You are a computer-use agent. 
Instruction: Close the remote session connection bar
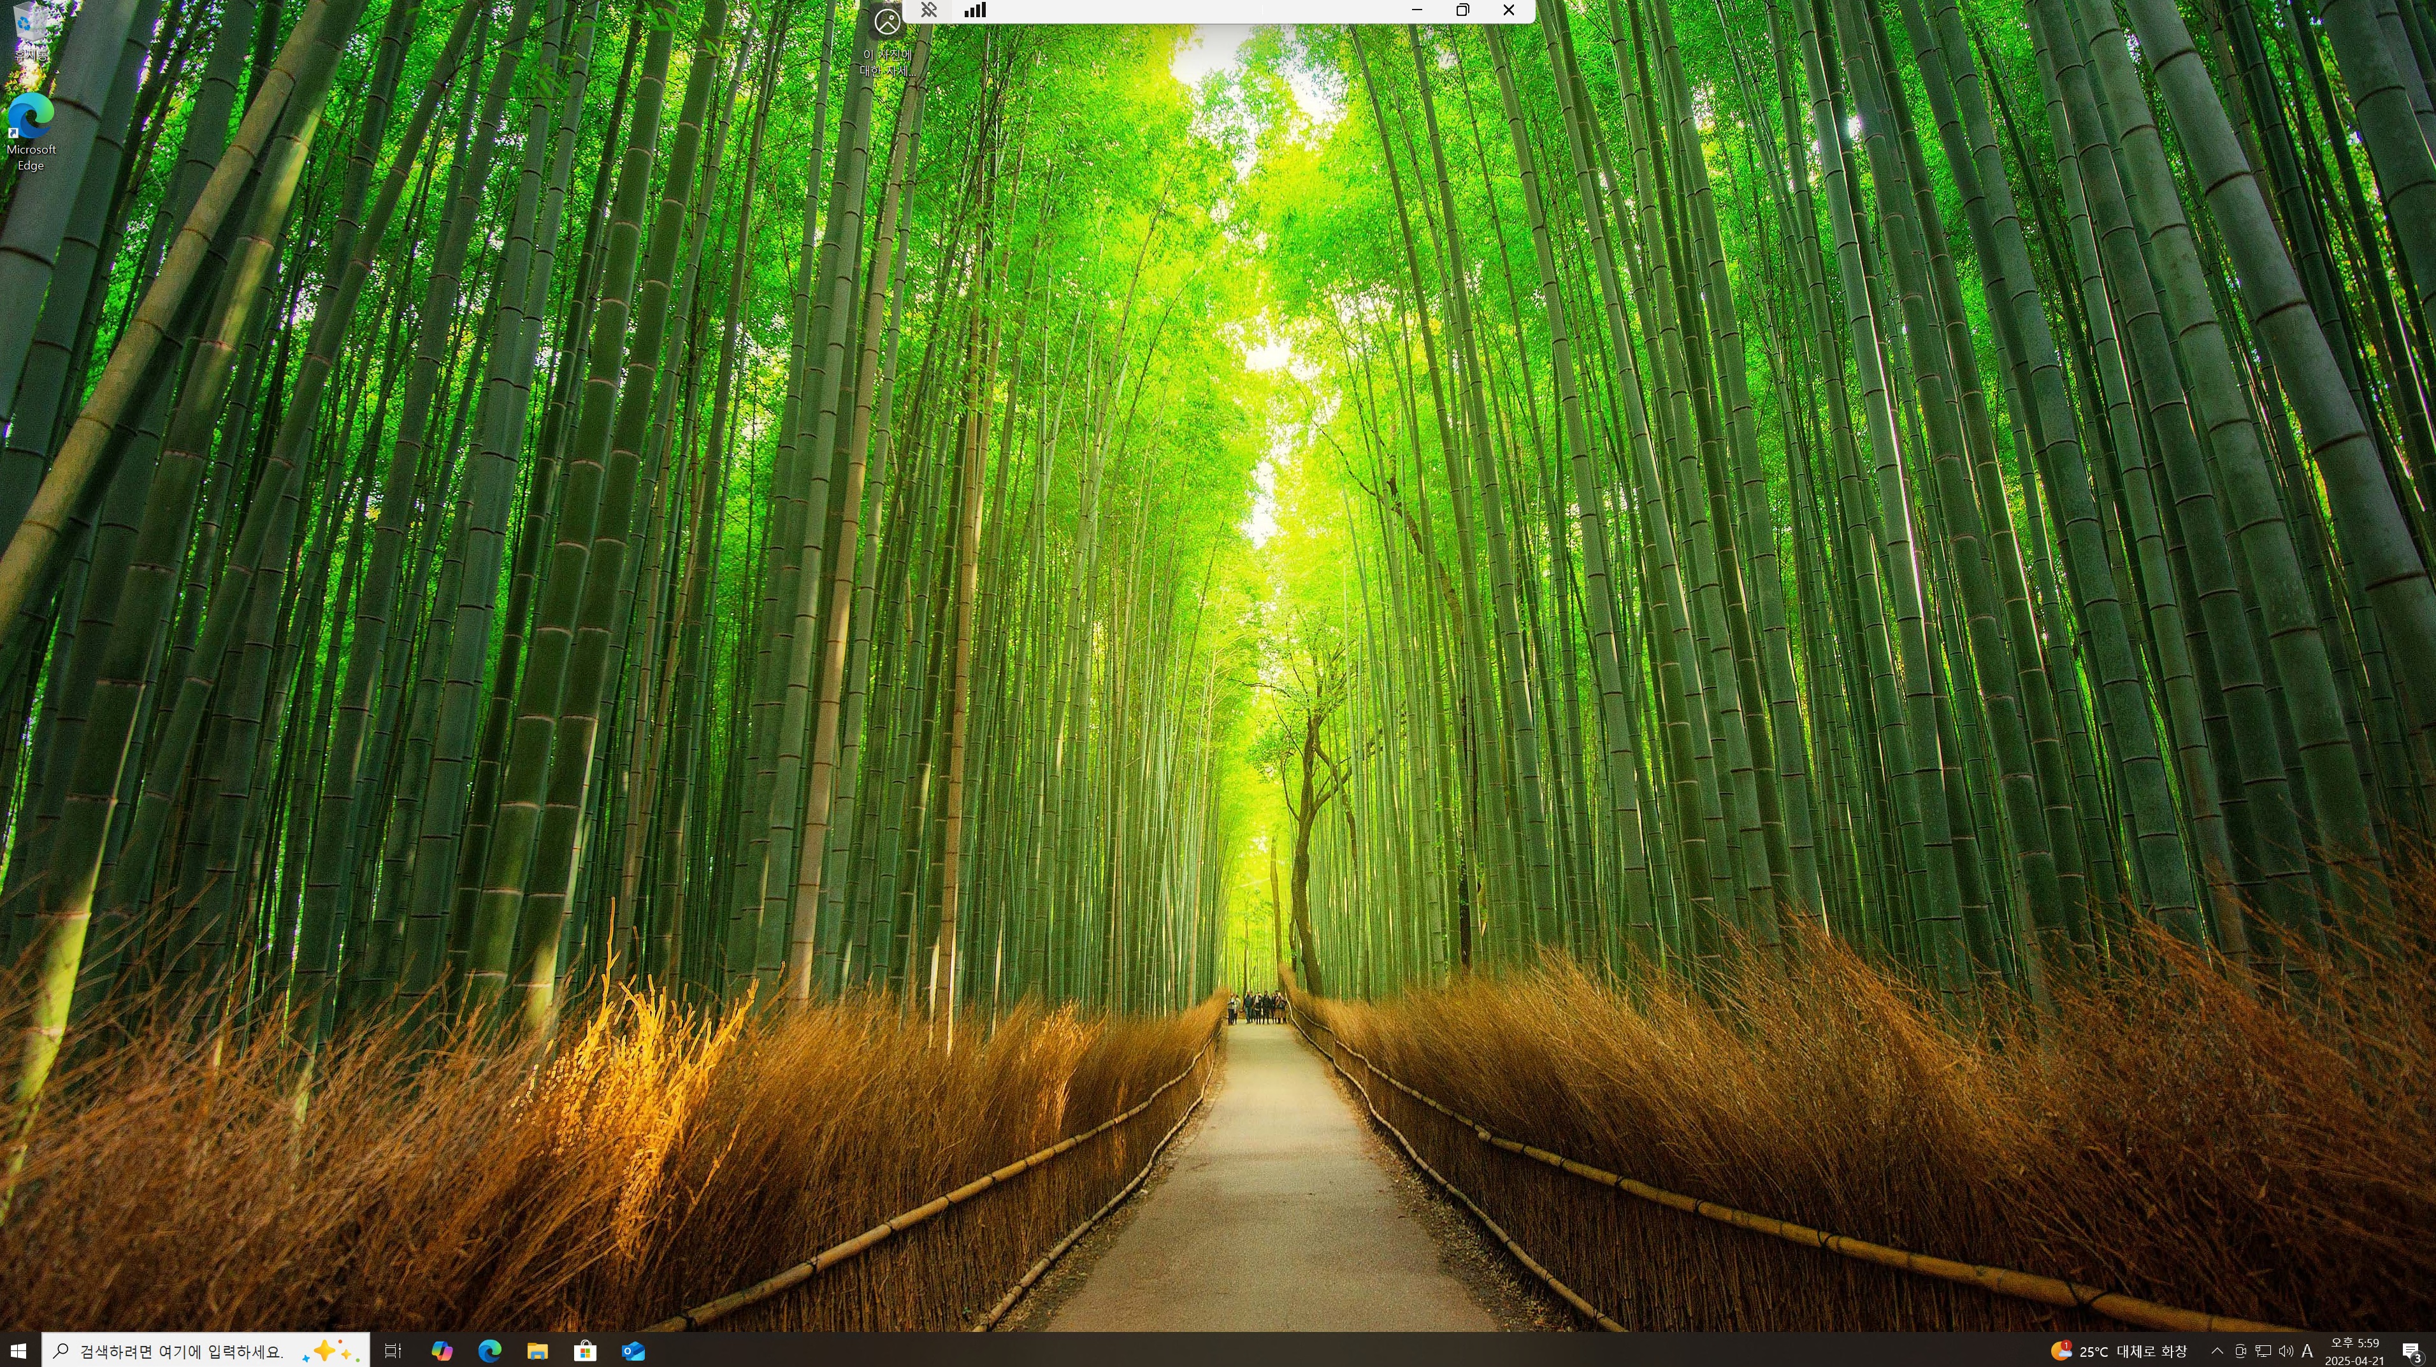[x=1510, y=10]
